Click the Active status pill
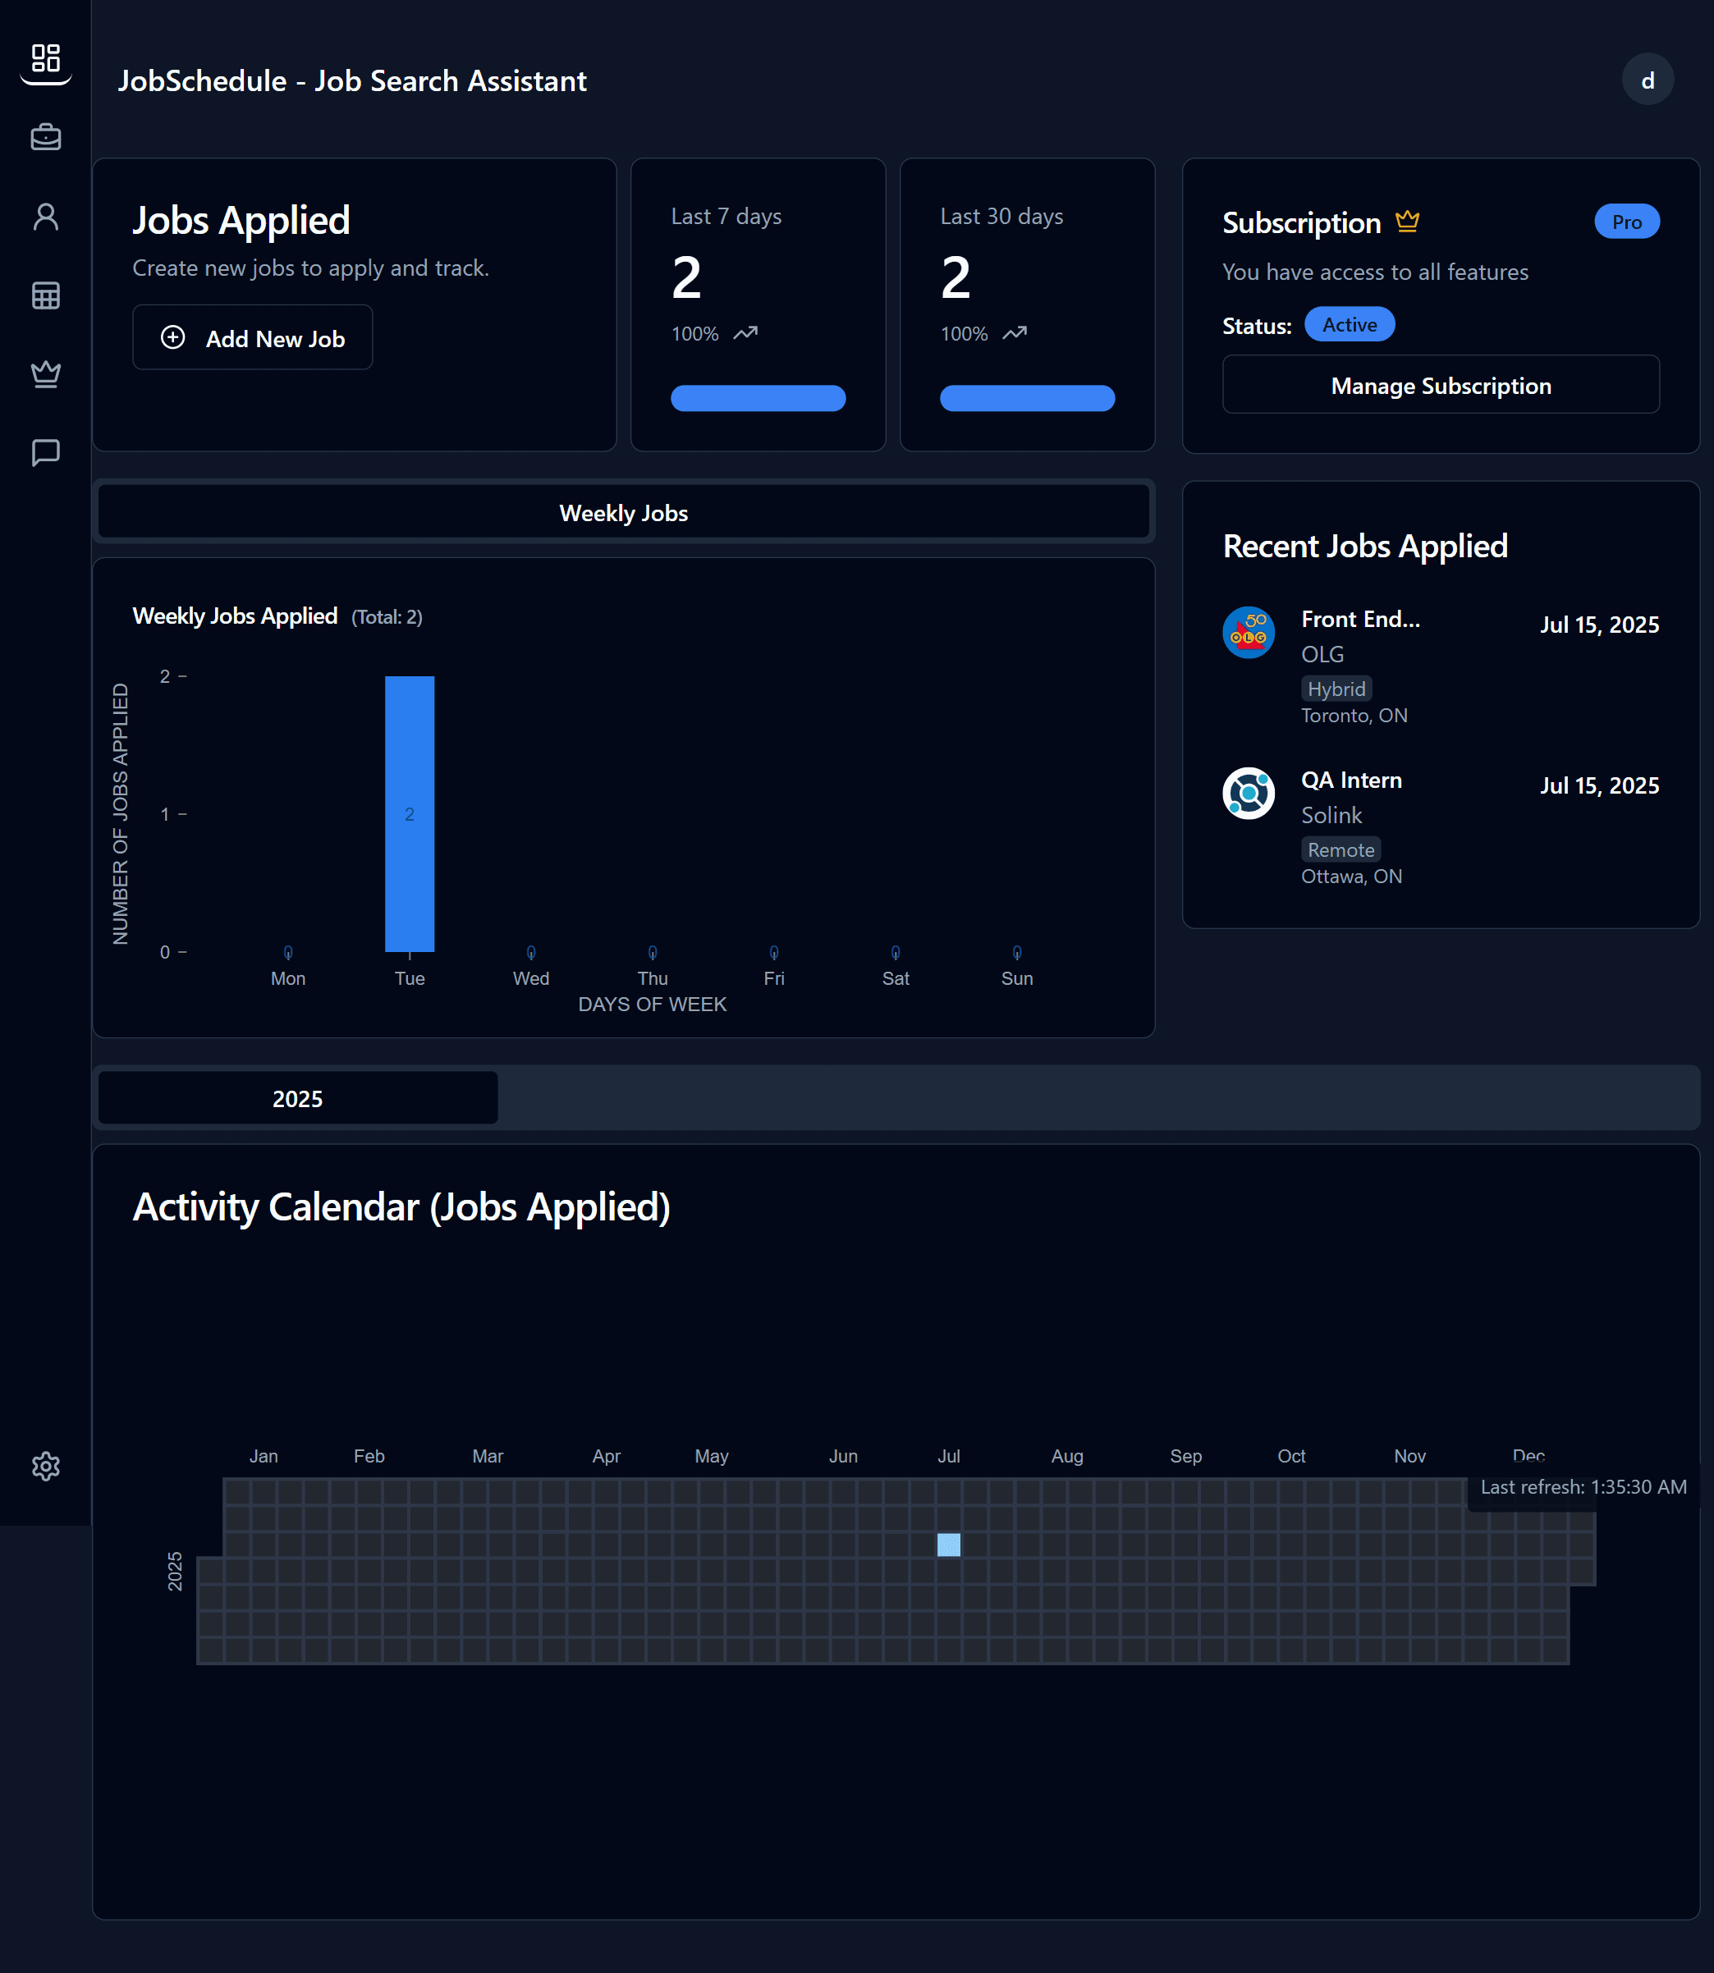The width and height of the screenshot is (1714, 1973). click(1350, 324)
